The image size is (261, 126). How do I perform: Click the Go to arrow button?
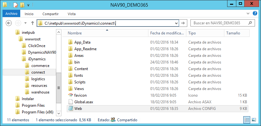coord(183,23)
